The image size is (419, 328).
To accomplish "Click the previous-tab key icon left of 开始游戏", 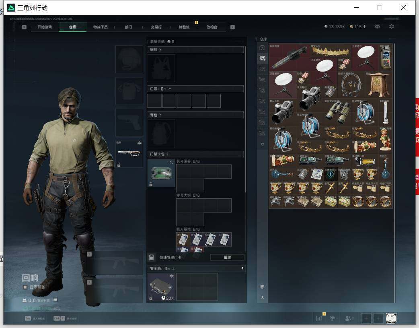I will point(24,27).
